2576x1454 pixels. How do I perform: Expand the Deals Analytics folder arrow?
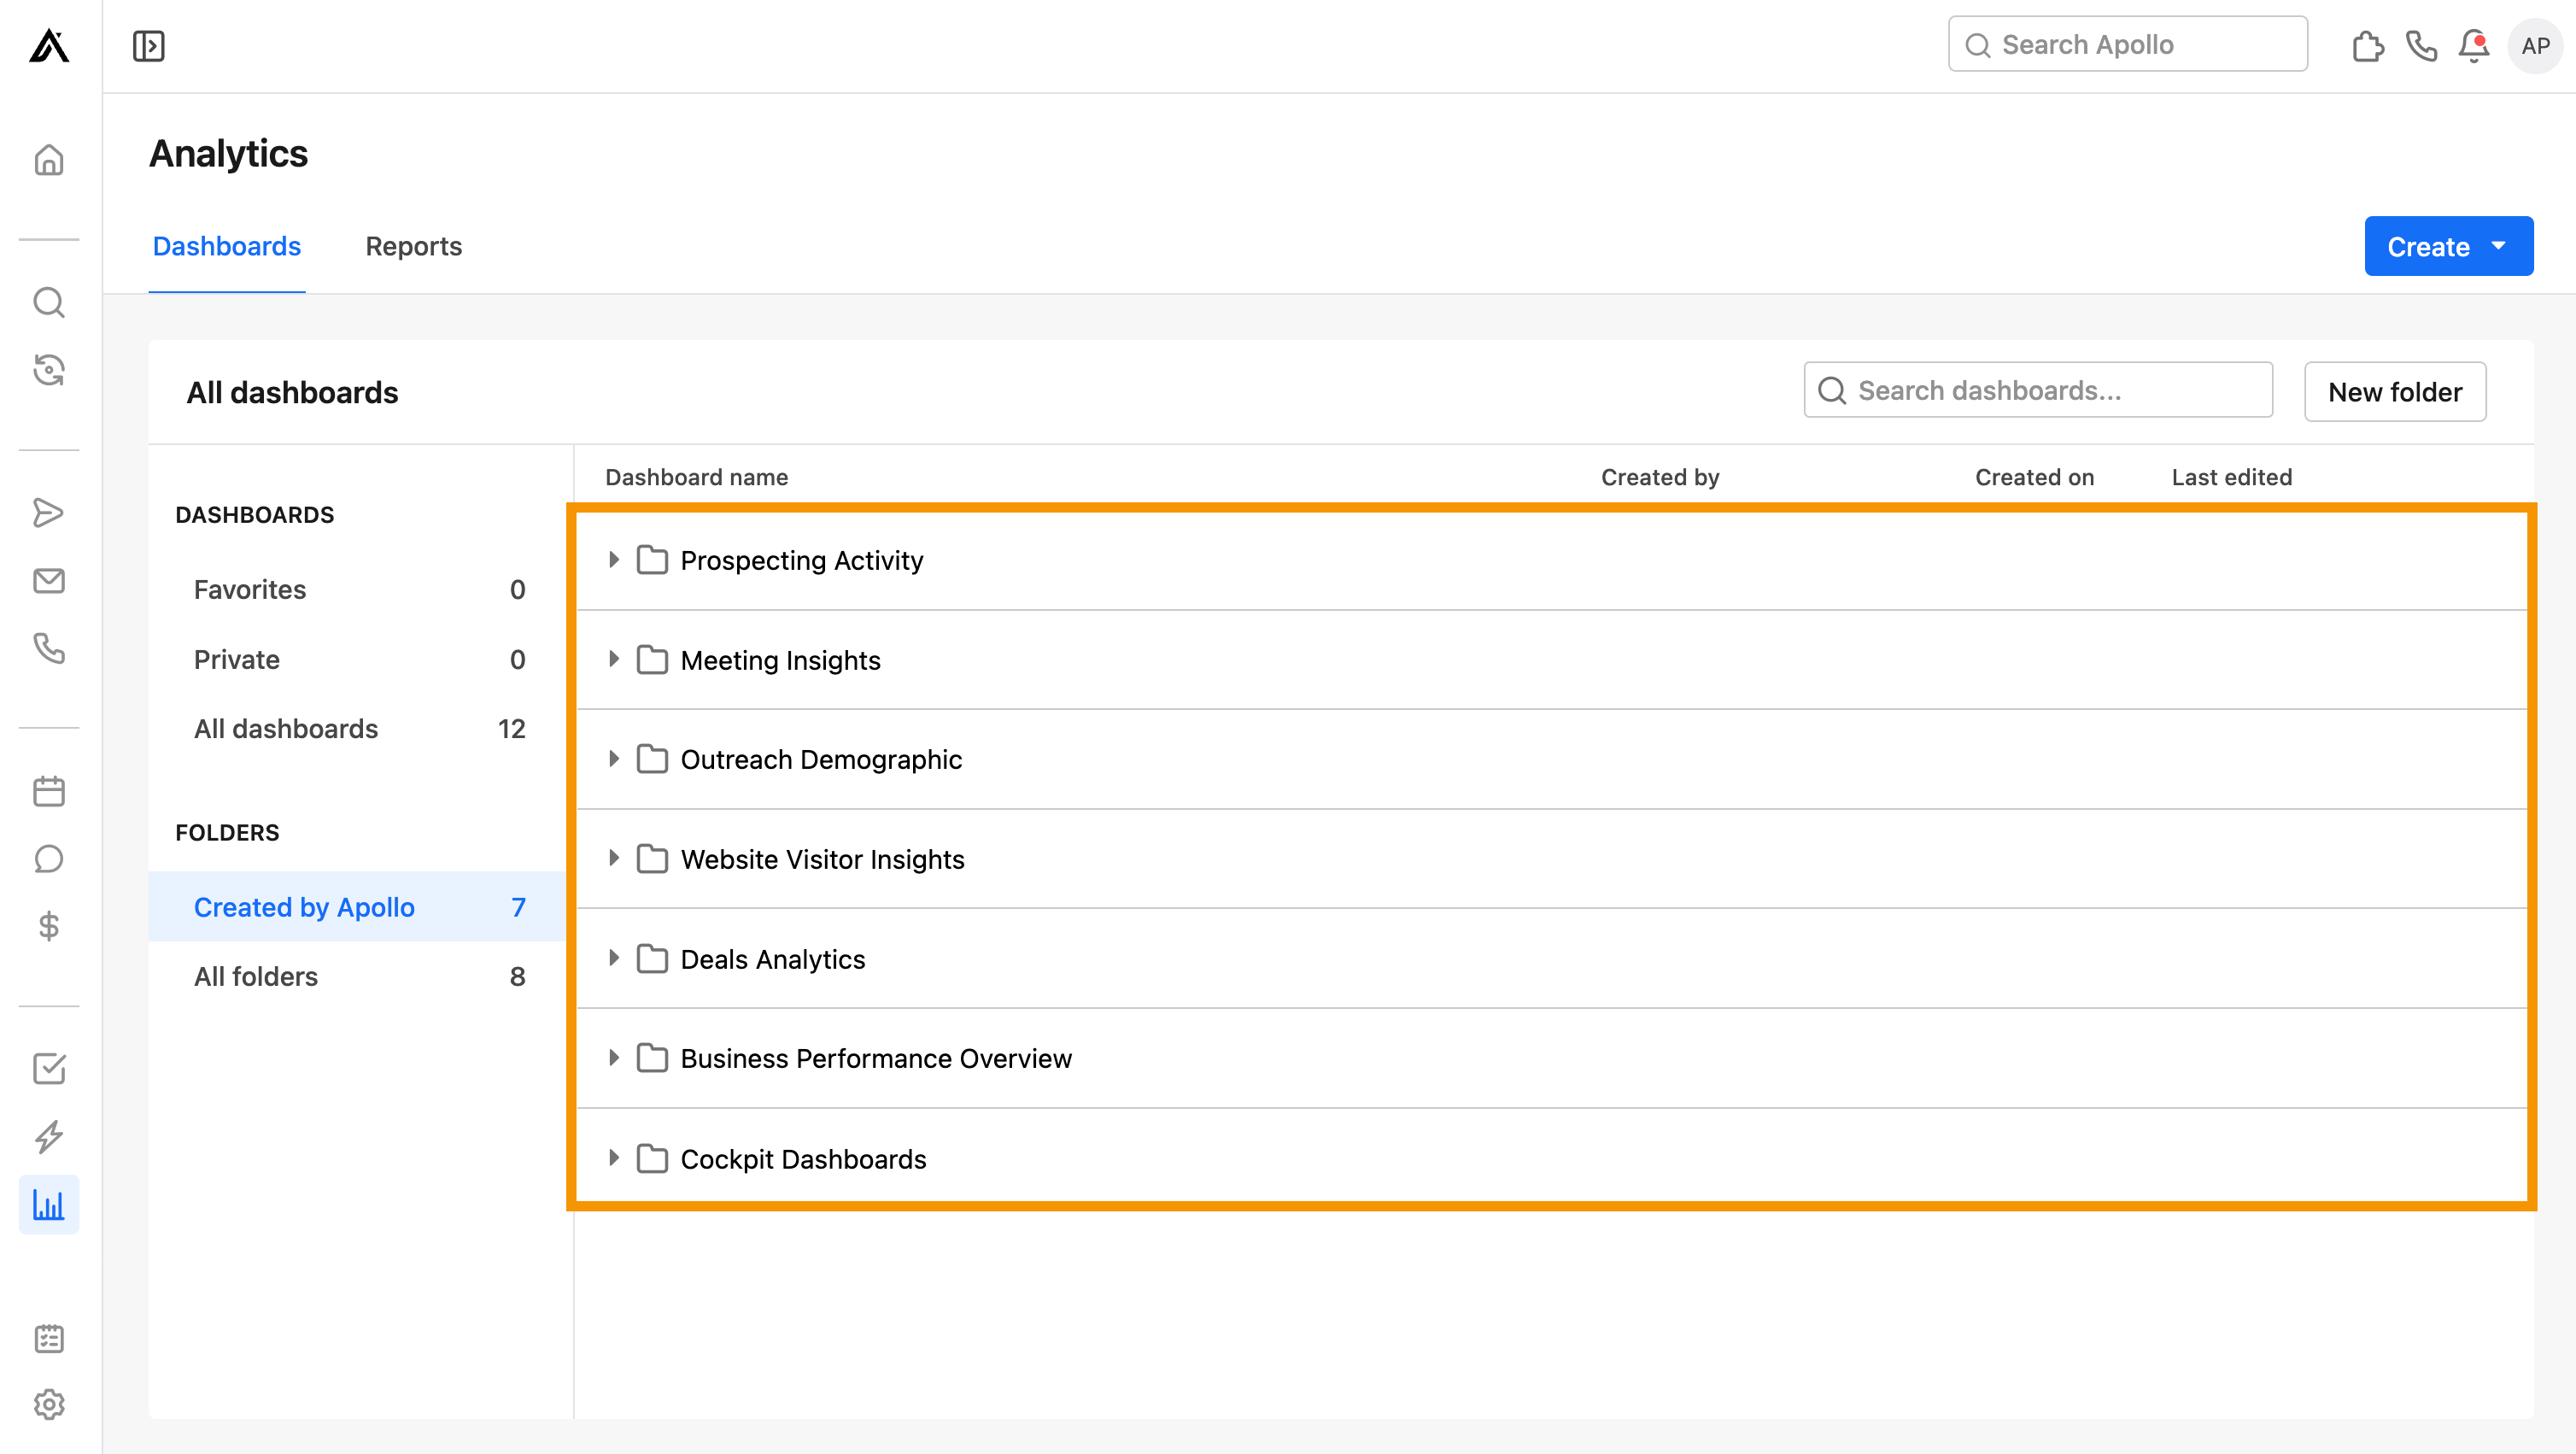[614, 958]
